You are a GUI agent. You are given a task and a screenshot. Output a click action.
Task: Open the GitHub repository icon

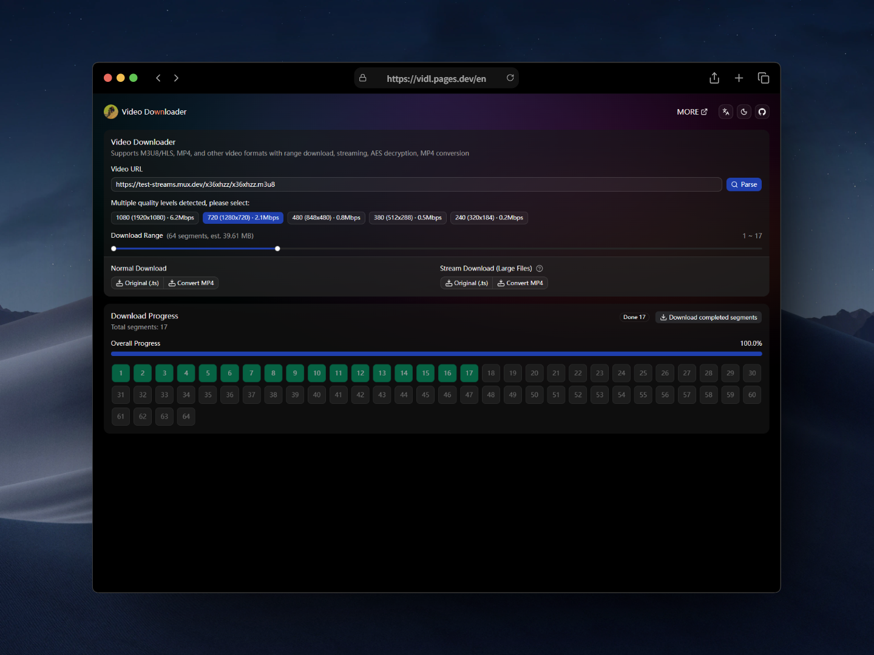pyautogui.click(x=762, y=112)
